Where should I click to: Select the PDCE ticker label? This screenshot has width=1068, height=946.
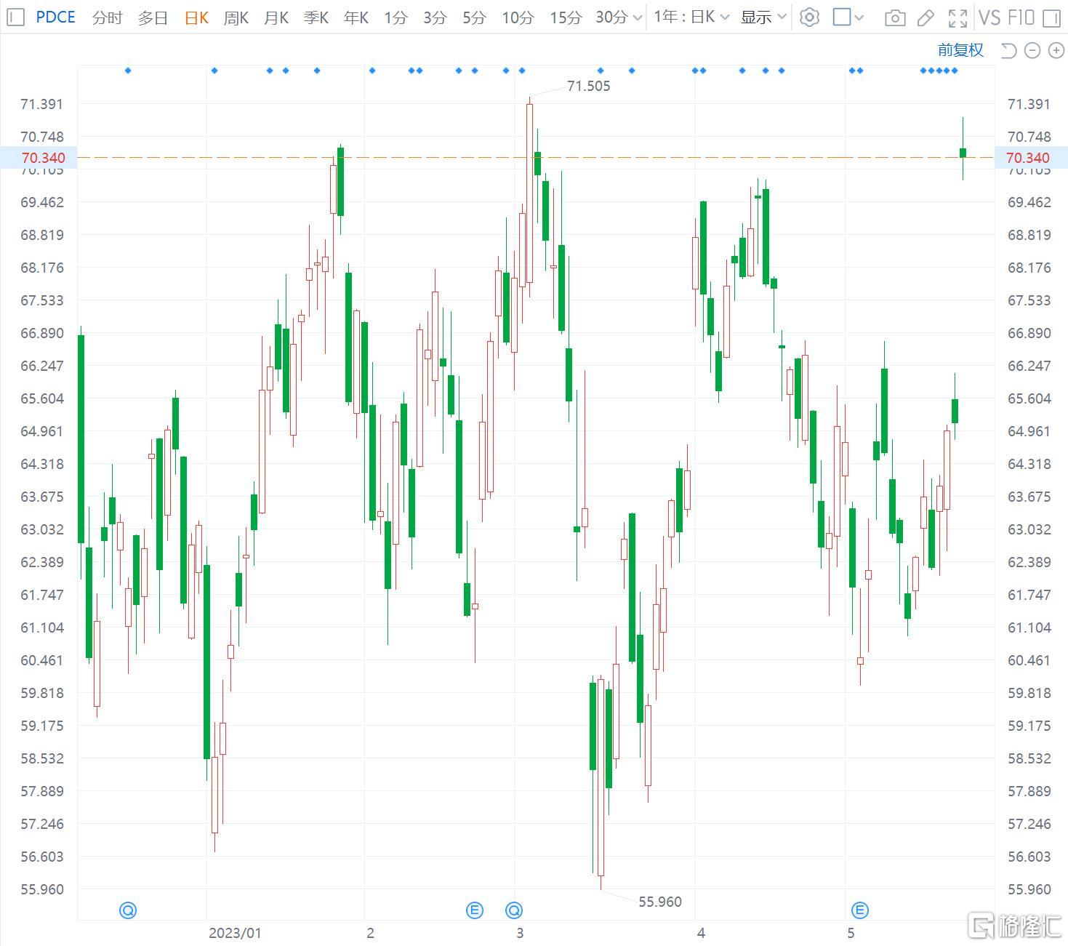coord(55,17)
